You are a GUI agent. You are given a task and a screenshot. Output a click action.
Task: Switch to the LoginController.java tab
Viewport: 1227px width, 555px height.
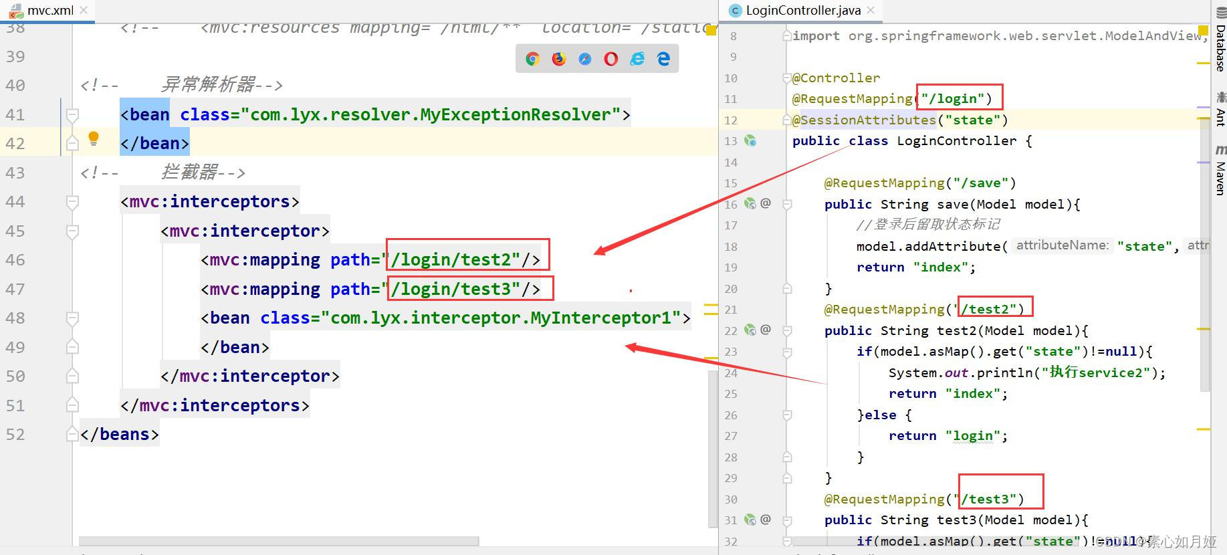coord(802,10)
